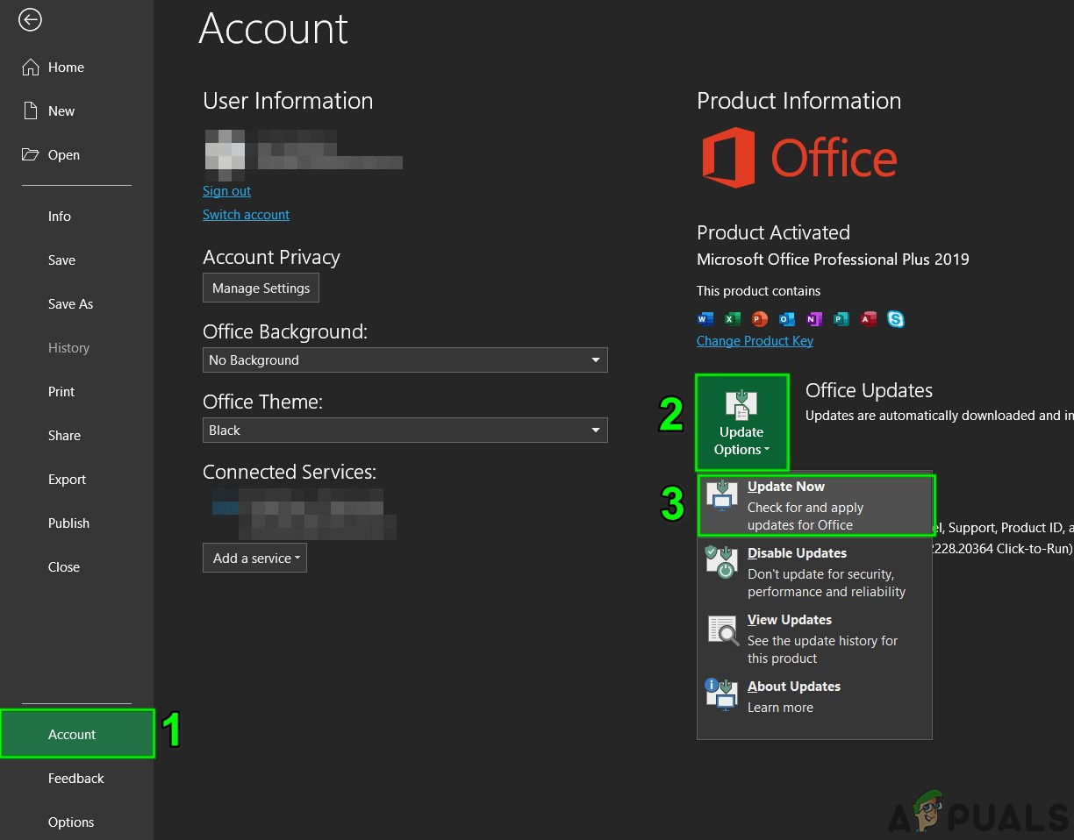The height and width of the screenshot is (840, 1074).
Task: Open Save As in the sidebar
Action: click(70, 304)
